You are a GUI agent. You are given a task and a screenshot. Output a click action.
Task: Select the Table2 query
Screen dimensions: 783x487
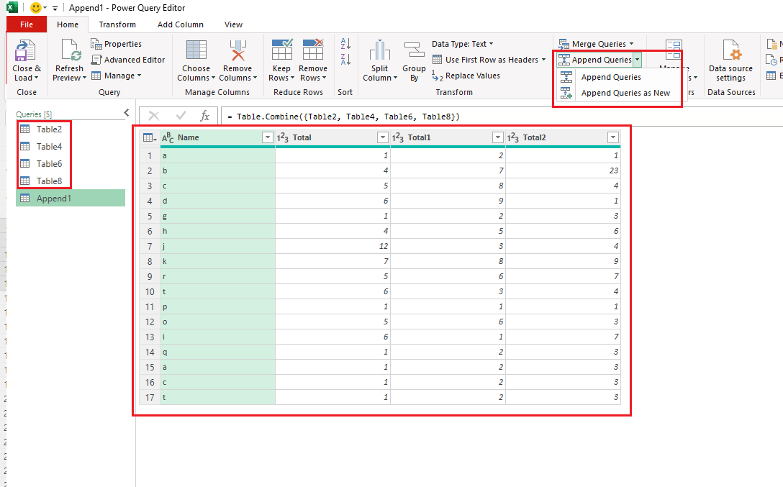tap(49, 129)
